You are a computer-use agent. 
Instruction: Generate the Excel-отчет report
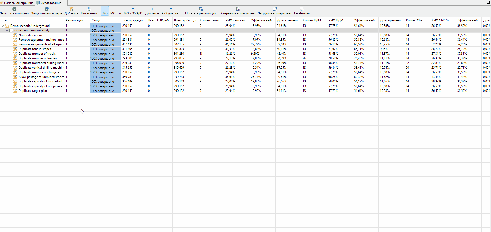(x=302, y=11)
